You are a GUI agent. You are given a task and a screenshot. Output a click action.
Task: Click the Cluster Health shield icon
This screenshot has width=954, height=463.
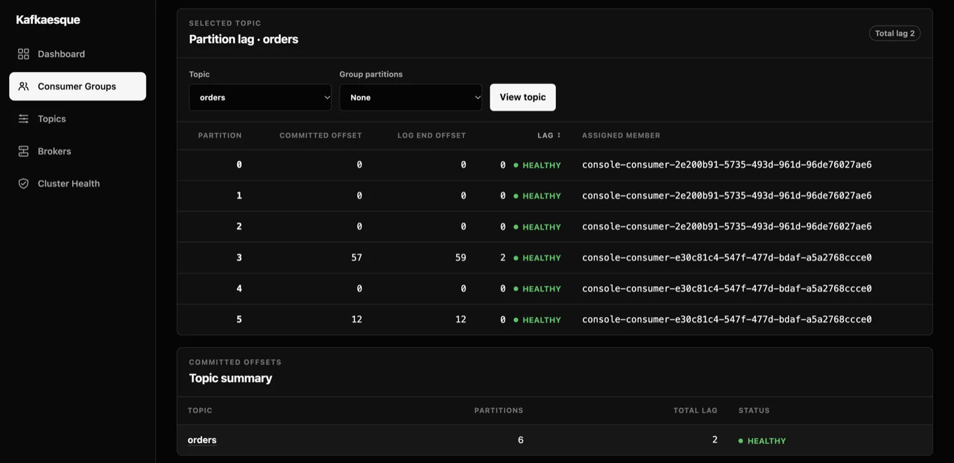[x=23, y=183]
